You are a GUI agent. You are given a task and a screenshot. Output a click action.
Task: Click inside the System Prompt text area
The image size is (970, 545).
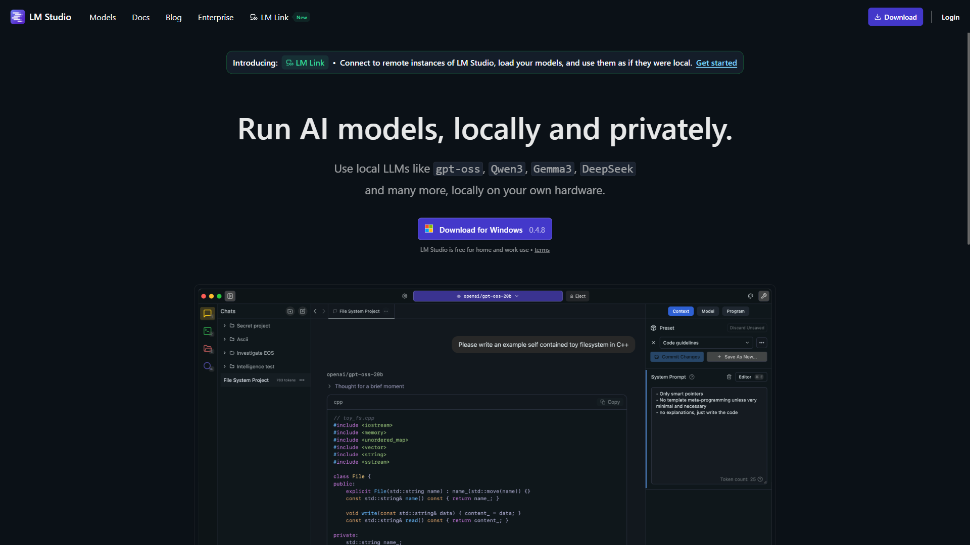[x=709, y=435]
